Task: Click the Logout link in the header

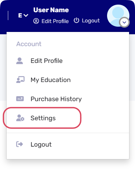Action: click(x=91, y=21)
